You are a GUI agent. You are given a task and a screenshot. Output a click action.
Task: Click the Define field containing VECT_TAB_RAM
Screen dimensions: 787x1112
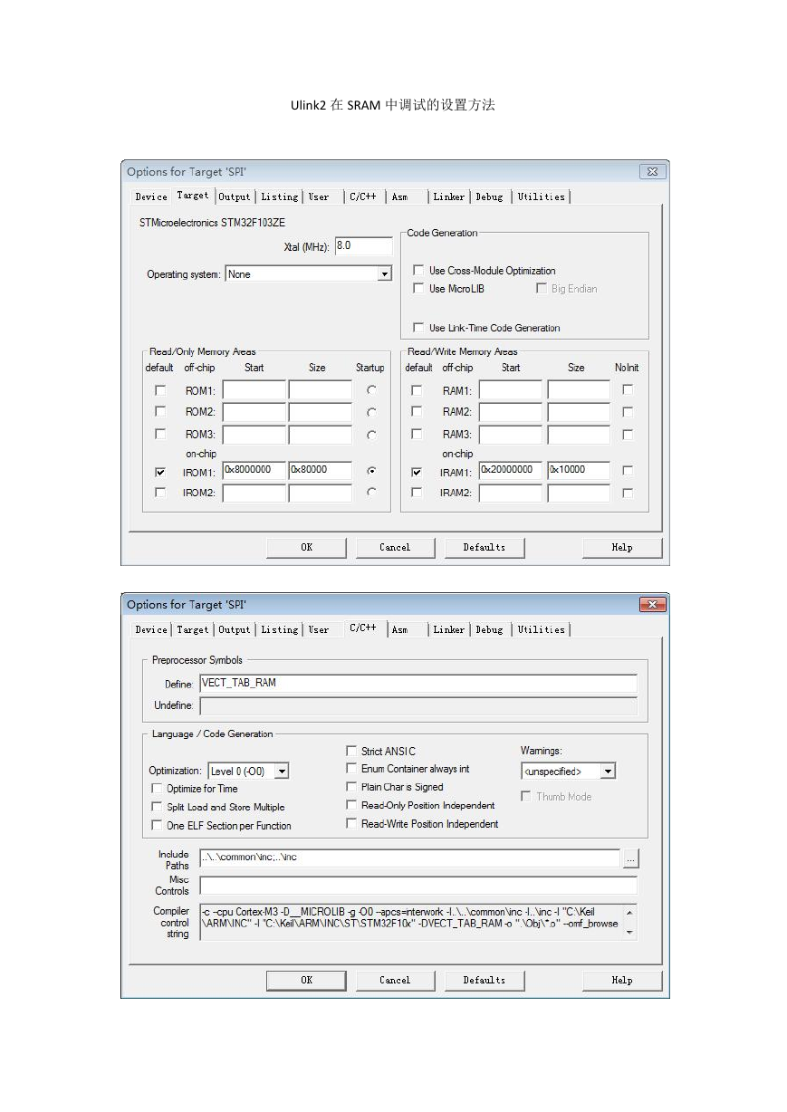417,684
